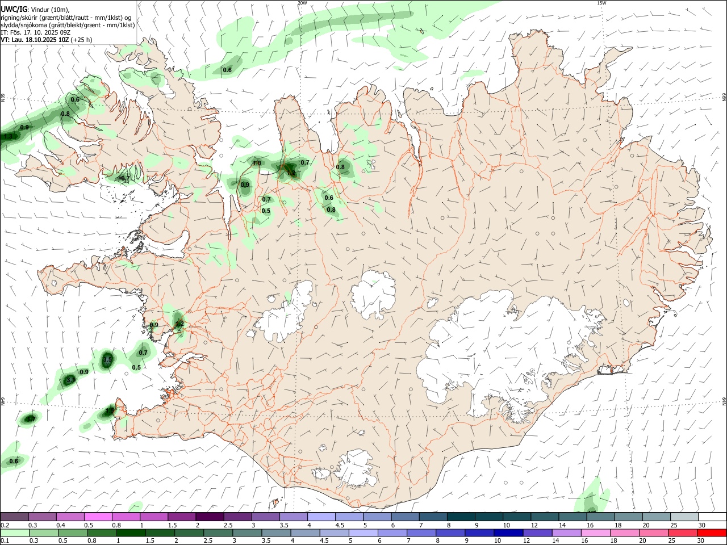Click the "3.5" precipitation value offshore
727x545 pixels.
point(107,360)
